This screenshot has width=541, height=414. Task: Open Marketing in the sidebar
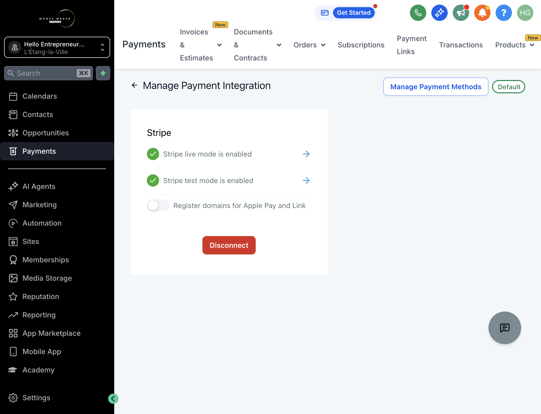[x=57, y=205]
